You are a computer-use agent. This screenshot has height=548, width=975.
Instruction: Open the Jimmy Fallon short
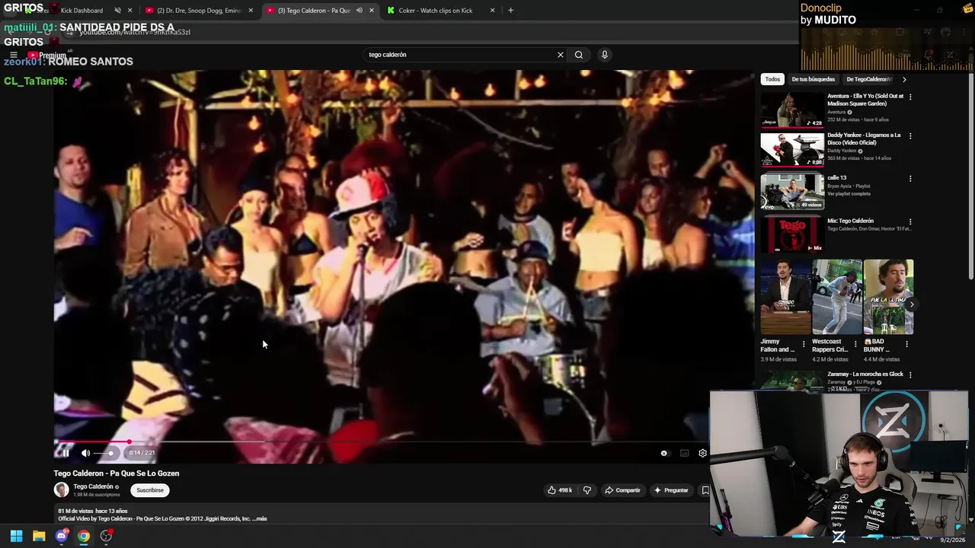click(785, 297)
